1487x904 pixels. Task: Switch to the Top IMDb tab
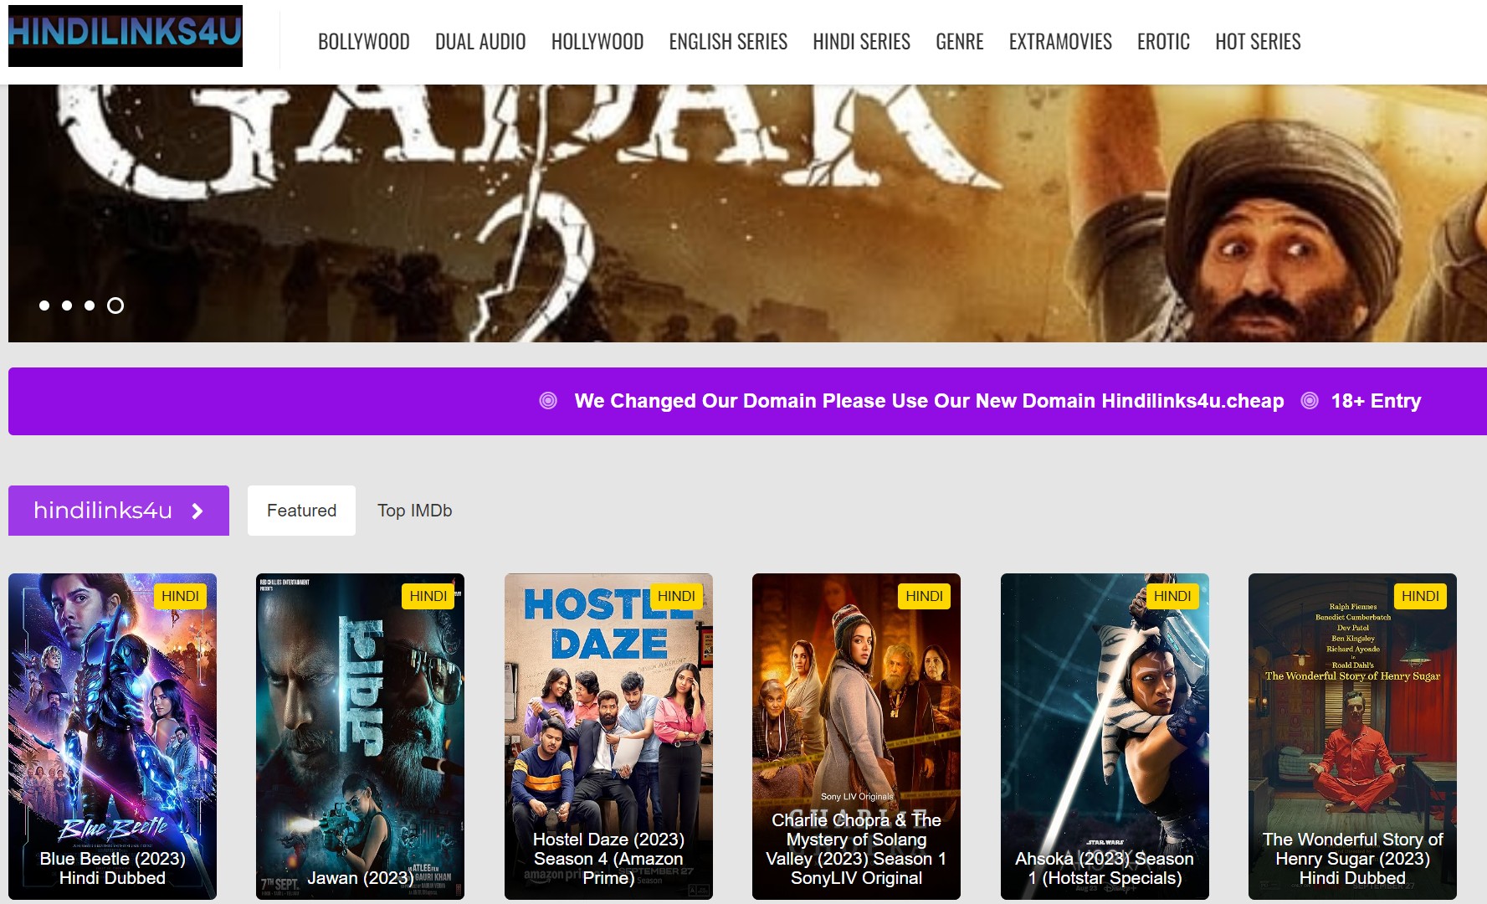coord(414,511)
